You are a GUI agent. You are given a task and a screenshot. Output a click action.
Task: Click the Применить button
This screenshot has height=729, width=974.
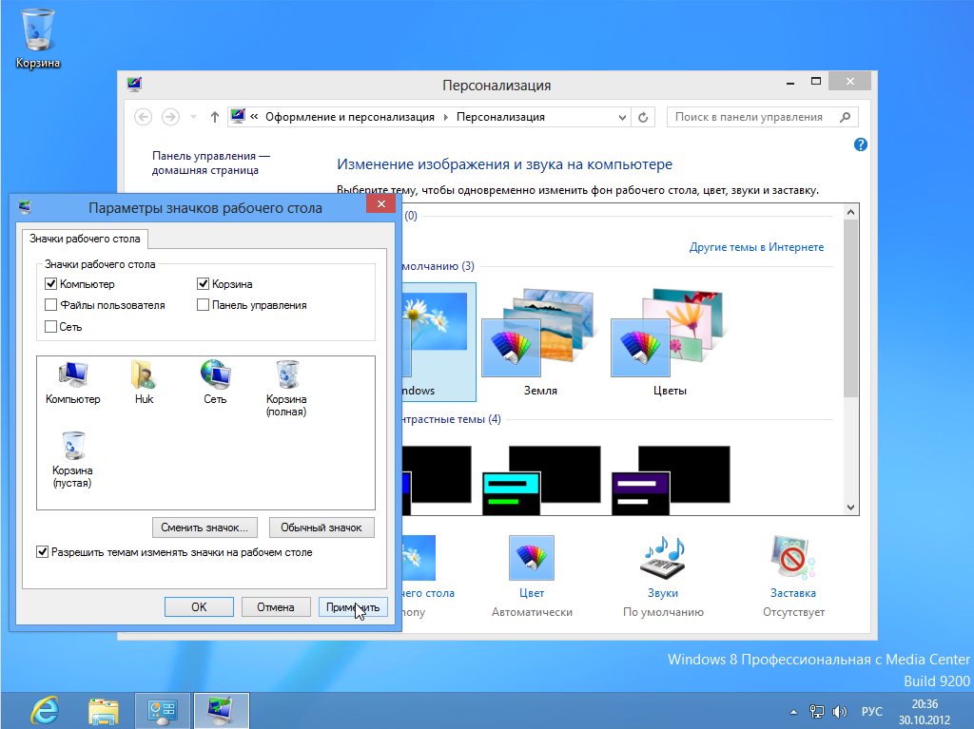point(353,606)
